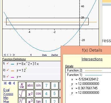111x103 pixels.
Task: Select the square root key
Action: click(22, 94)
